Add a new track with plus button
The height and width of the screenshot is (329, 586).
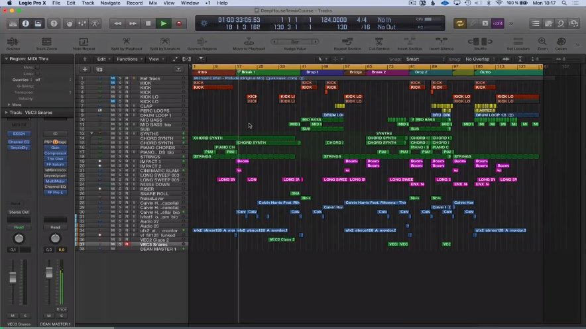[x=85, y=70]
